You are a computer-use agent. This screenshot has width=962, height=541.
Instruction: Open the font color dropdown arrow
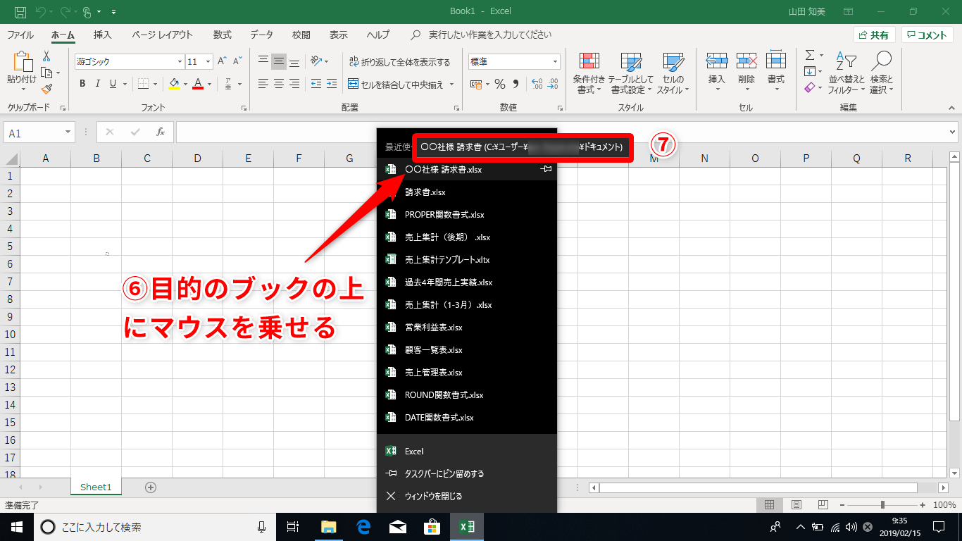(209, 84)
